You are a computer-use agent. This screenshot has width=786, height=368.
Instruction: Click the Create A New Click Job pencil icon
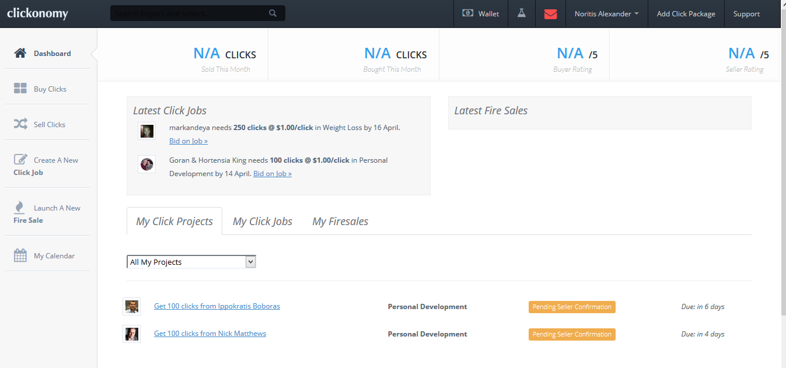point(20,159)
